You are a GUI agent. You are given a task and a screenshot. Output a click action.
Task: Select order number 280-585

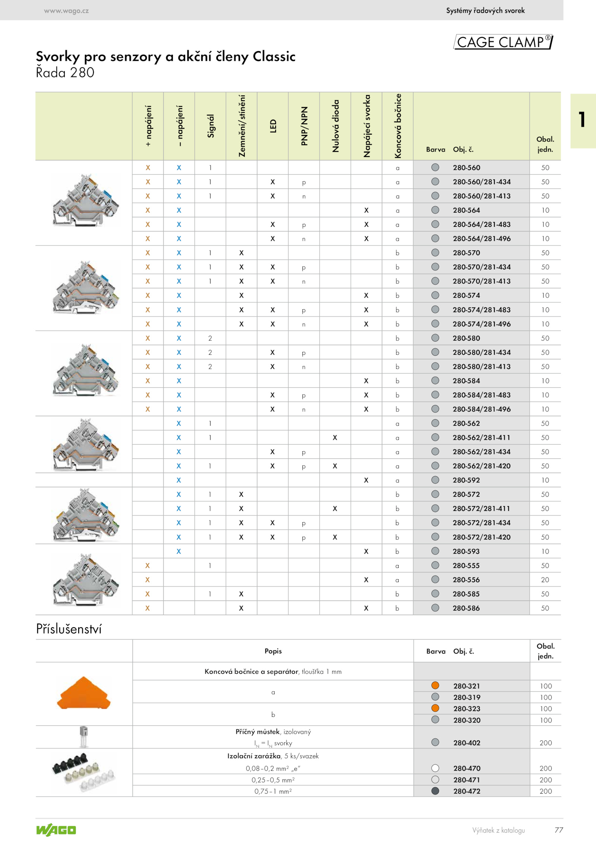click(466, 594)
